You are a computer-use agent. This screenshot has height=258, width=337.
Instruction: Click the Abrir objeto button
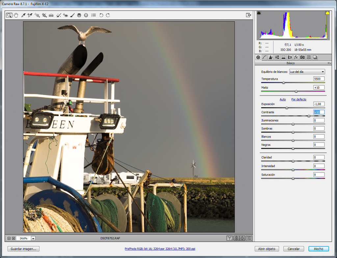(267, 249)
